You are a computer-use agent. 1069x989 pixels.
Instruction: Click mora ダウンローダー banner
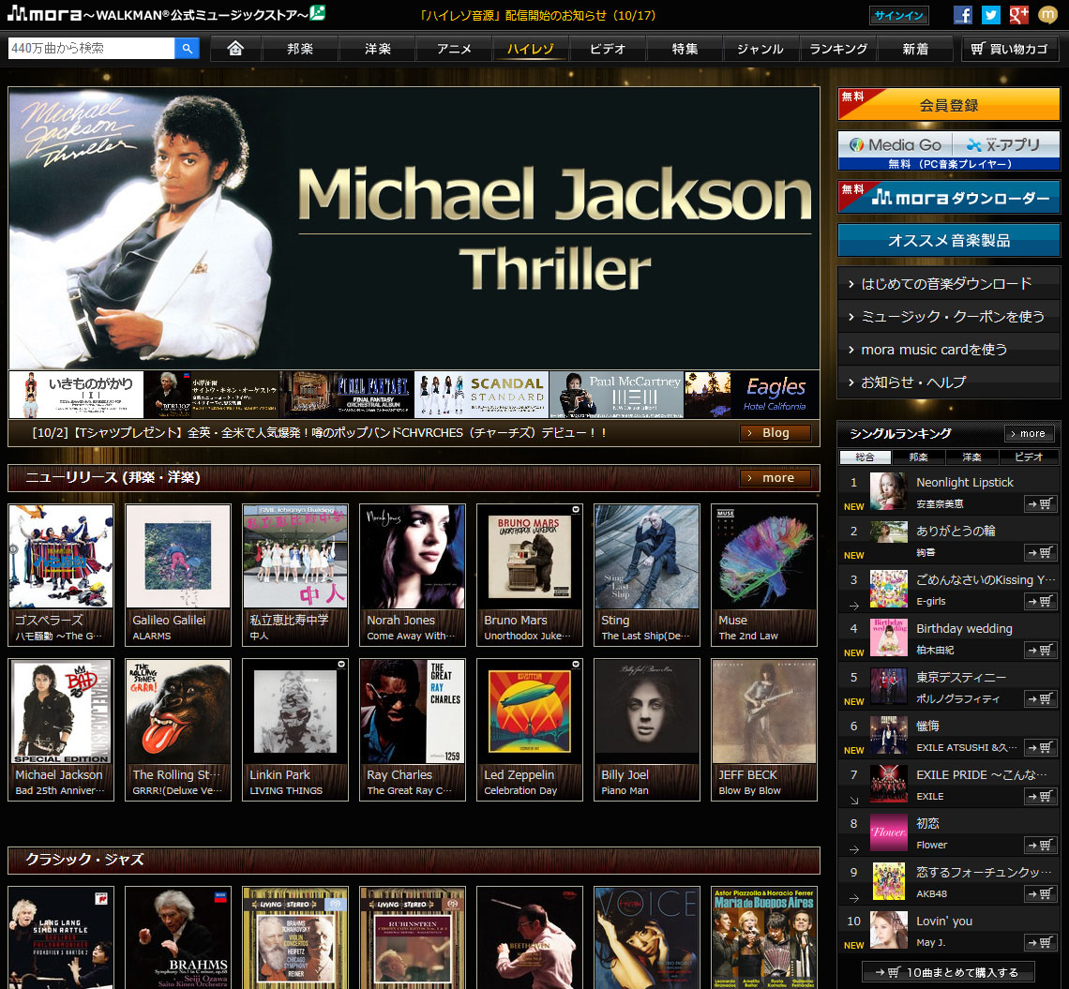[x=948, y=197]
